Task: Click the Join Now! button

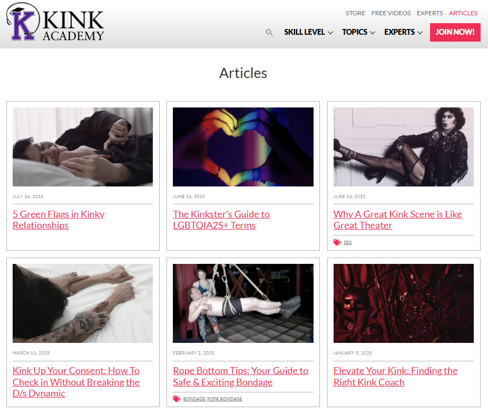Action: [455, 32]
